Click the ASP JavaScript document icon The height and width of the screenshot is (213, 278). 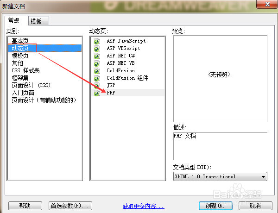97,41
